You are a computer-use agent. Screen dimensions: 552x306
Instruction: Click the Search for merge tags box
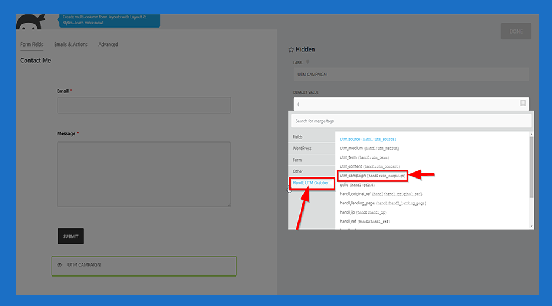pos(411,121)
